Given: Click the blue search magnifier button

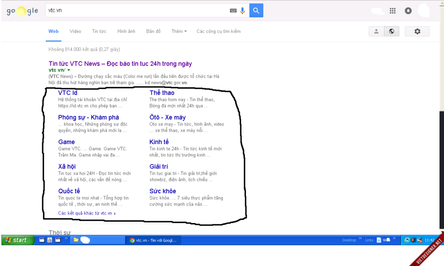Looking at the screenshot, I should pyautogui.click(x=256, y=11).
